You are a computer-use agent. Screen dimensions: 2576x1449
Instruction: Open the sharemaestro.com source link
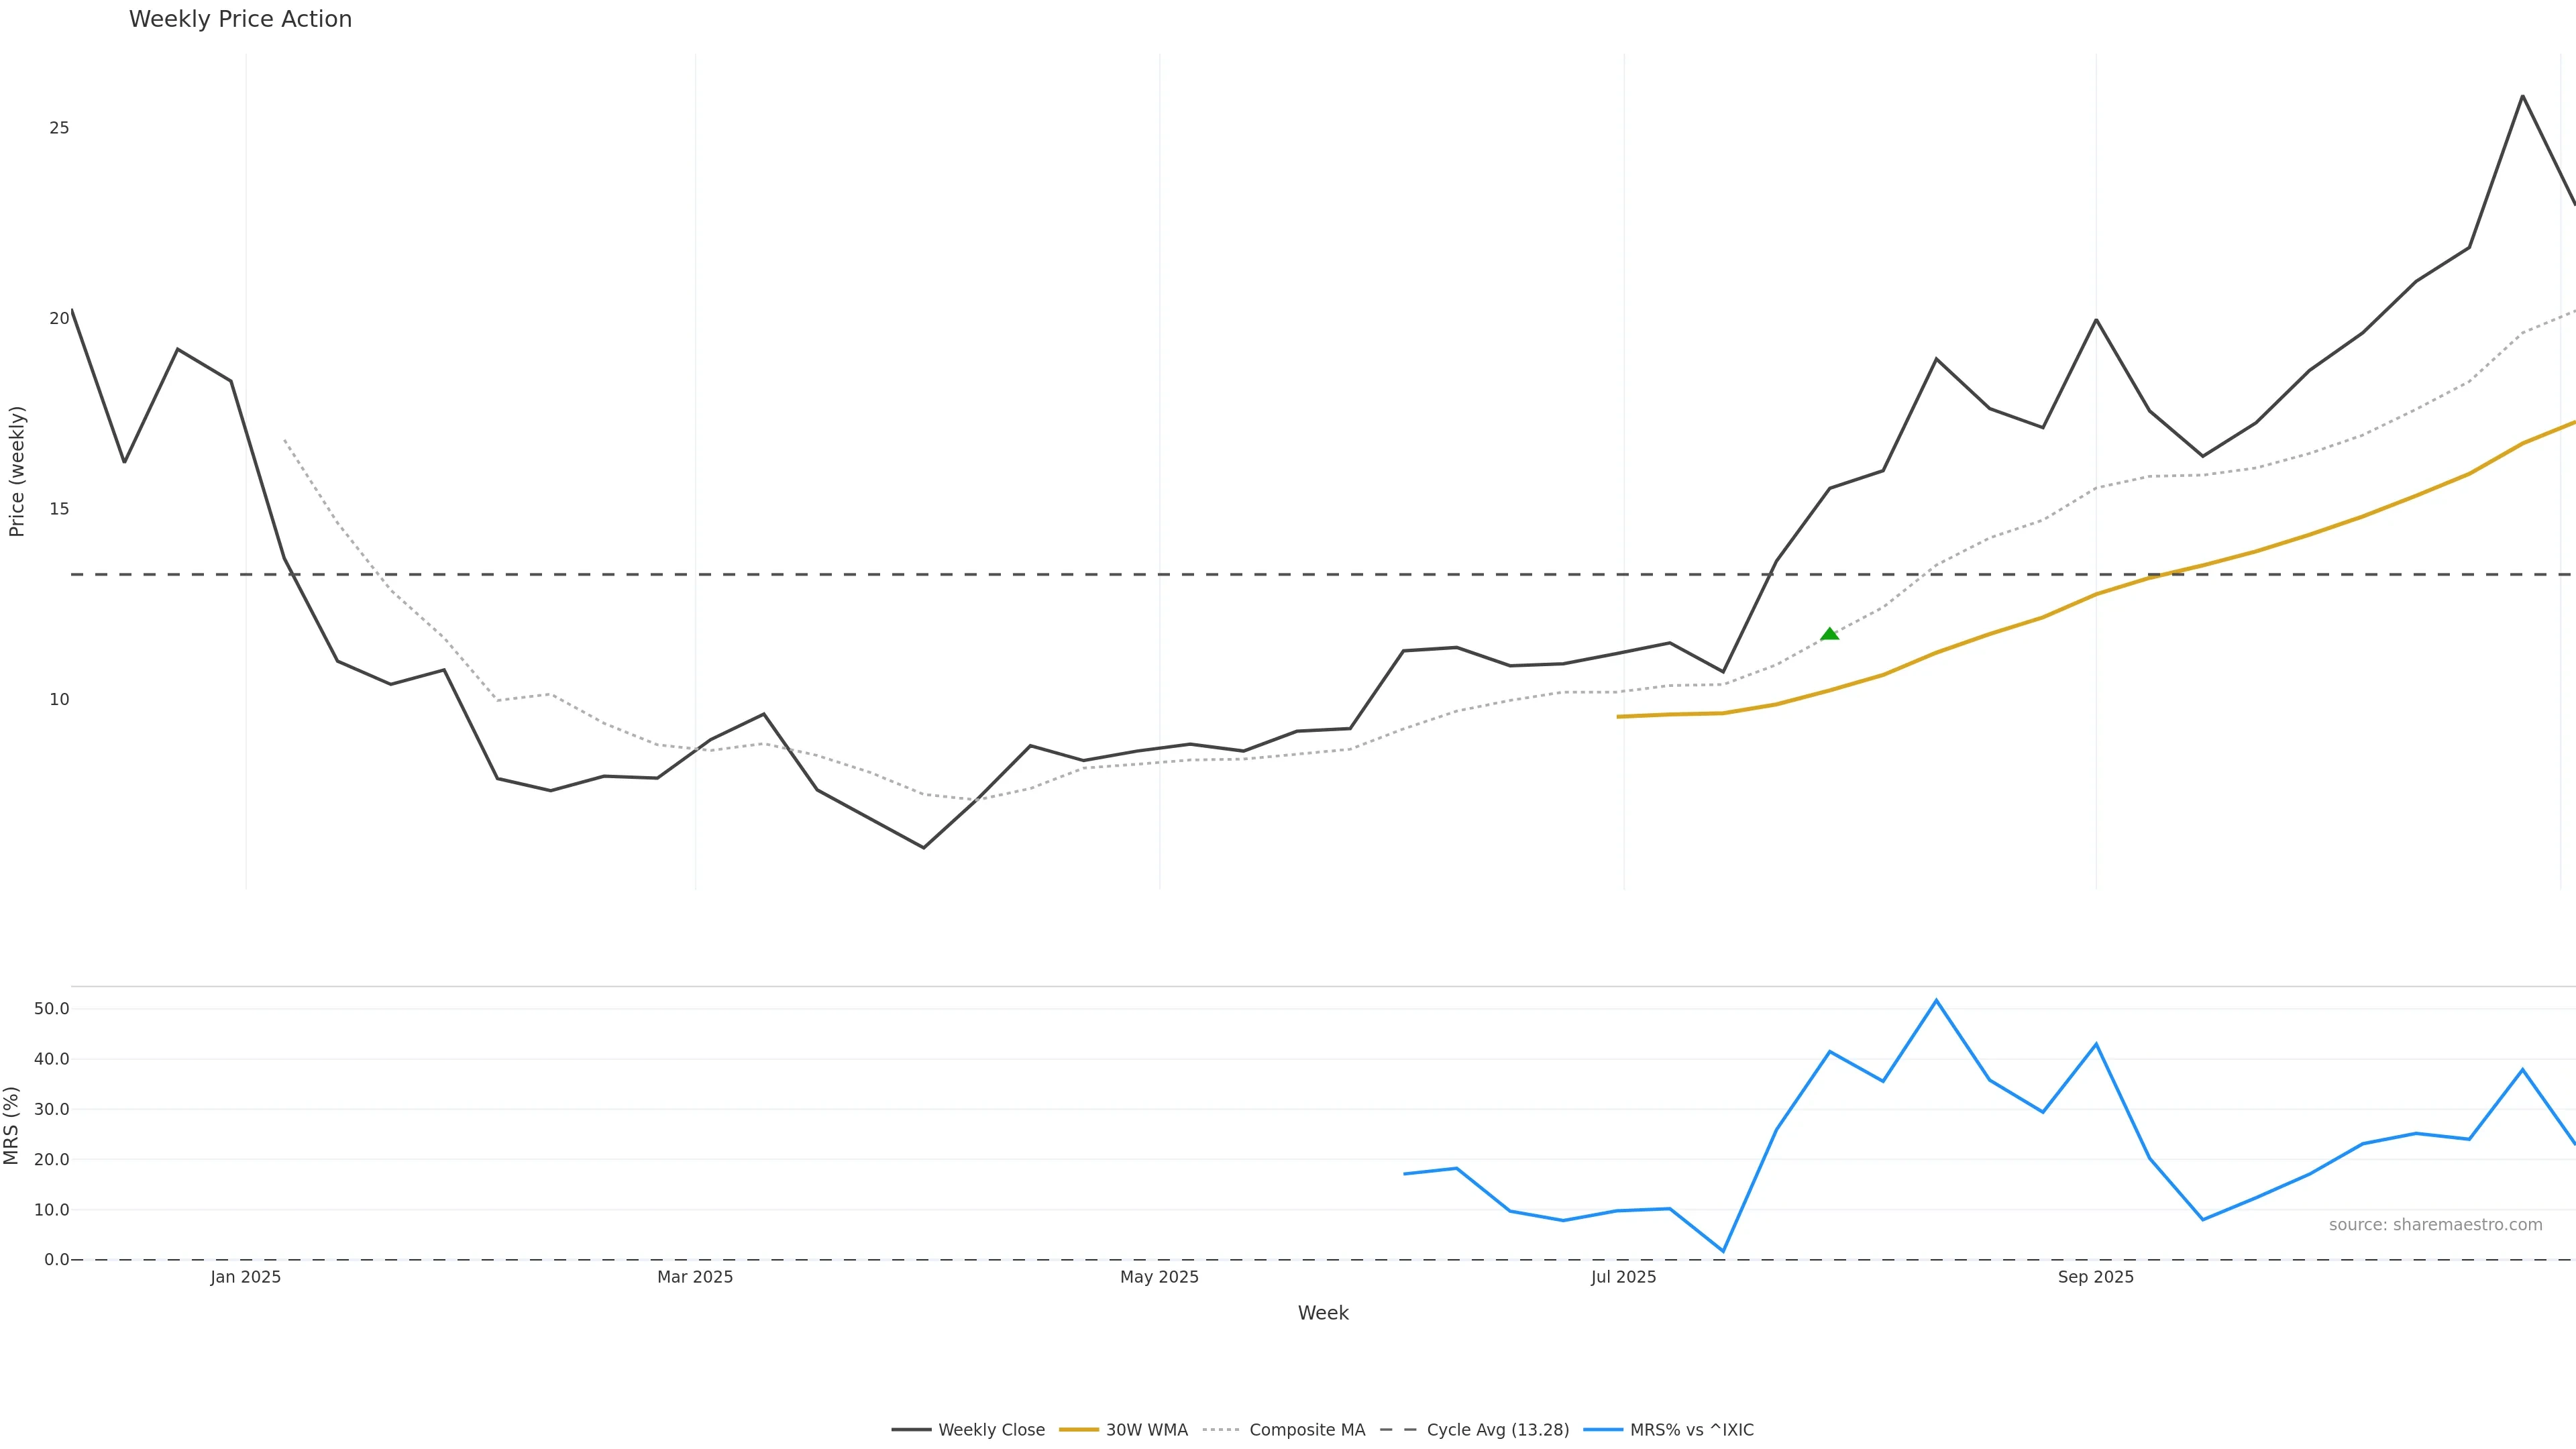tap(2435, 1225)
